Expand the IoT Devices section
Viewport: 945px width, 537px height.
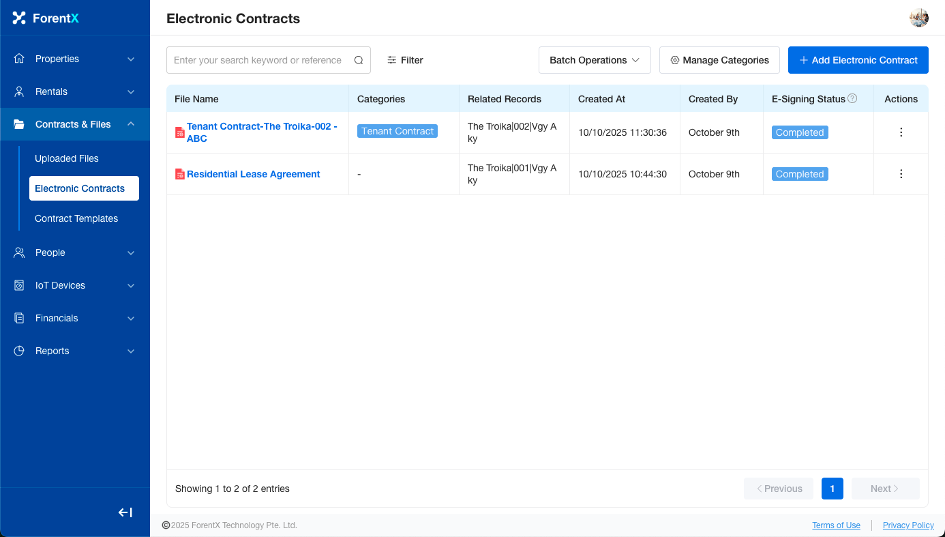pos(75,285)
